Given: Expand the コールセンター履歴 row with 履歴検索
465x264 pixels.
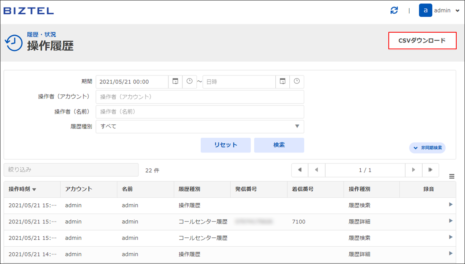Looking at the screenshot, I should 451,237.
